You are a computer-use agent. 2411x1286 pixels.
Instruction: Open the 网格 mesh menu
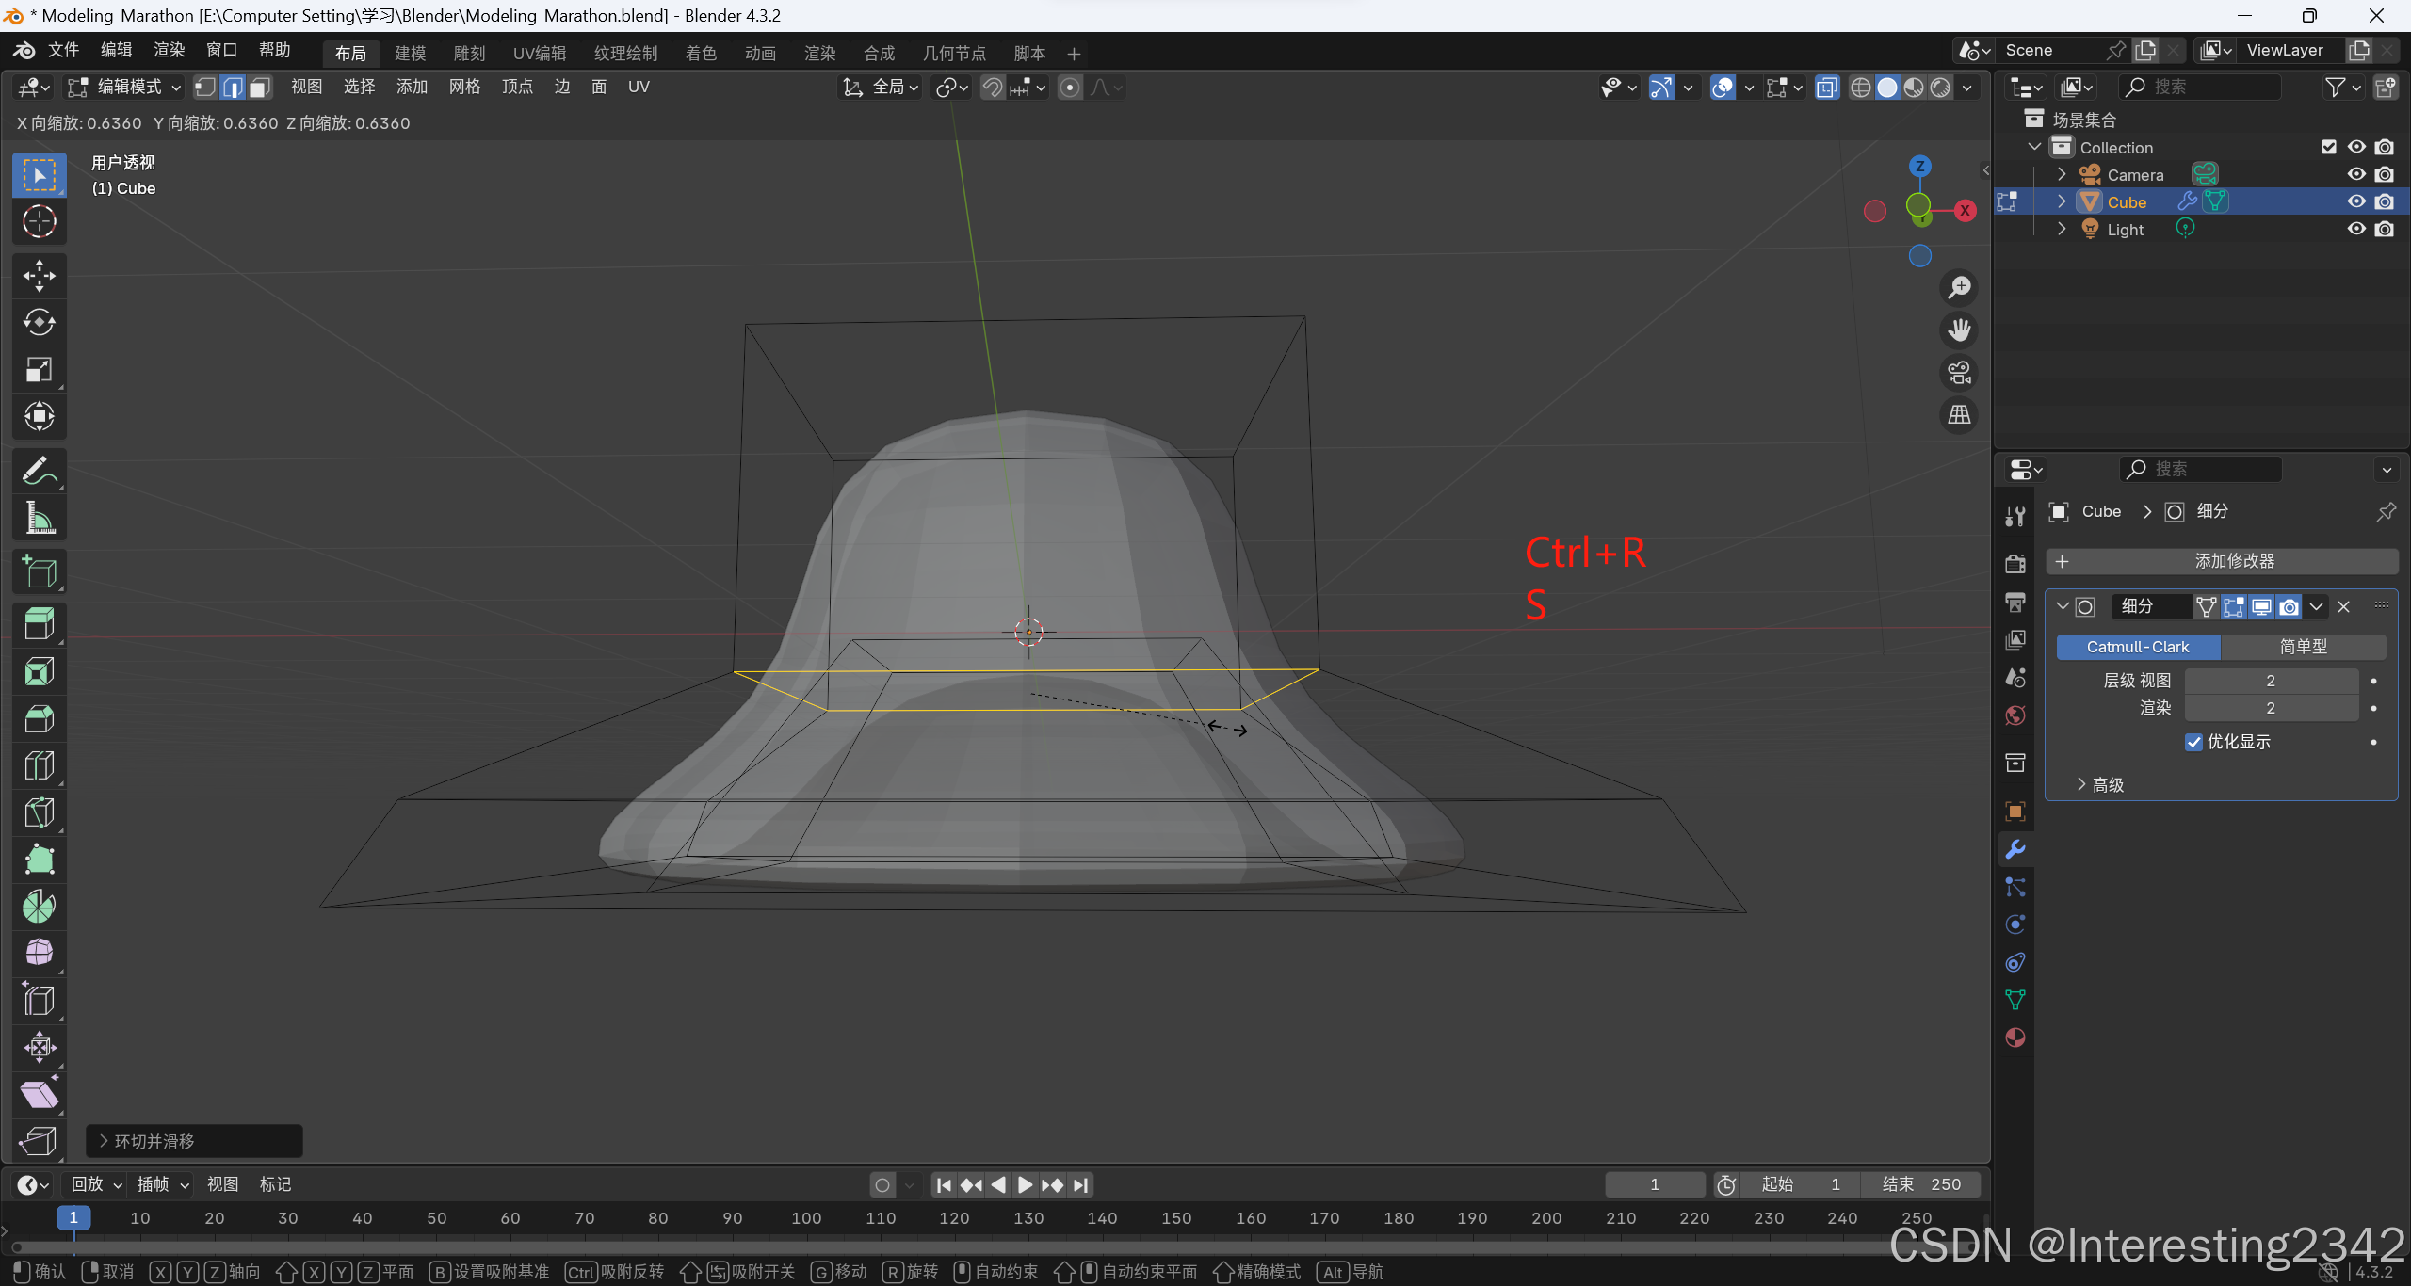464,88
